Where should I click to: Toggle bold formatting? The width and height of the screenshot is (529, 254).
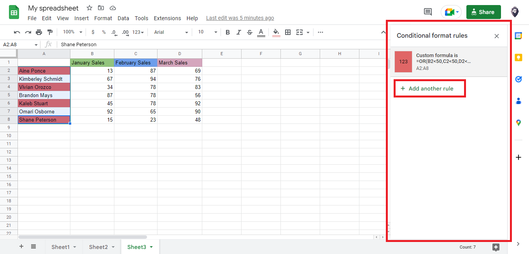tap(228, 32)
